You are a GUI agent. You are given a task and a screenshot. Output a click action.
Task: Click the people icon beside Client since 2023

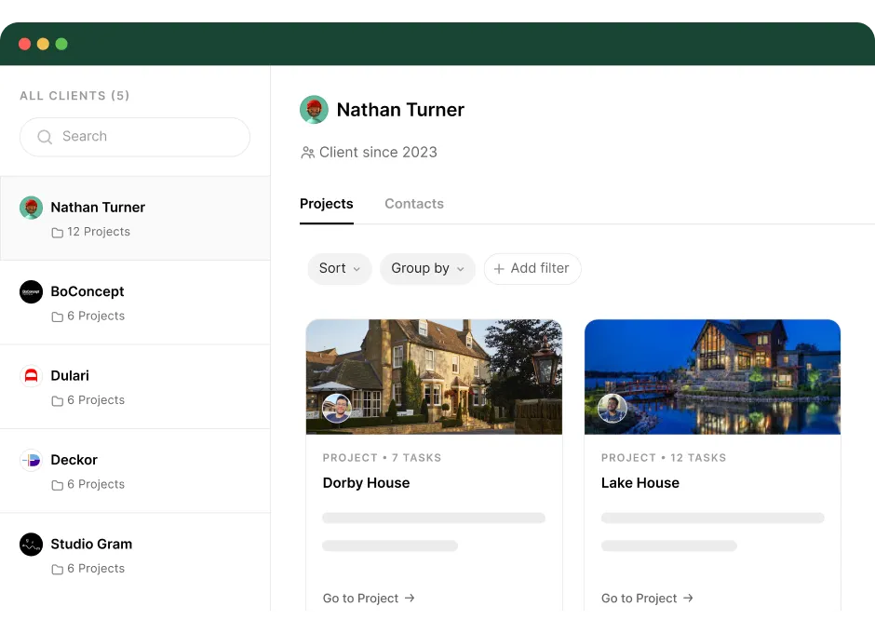point(307,153)
